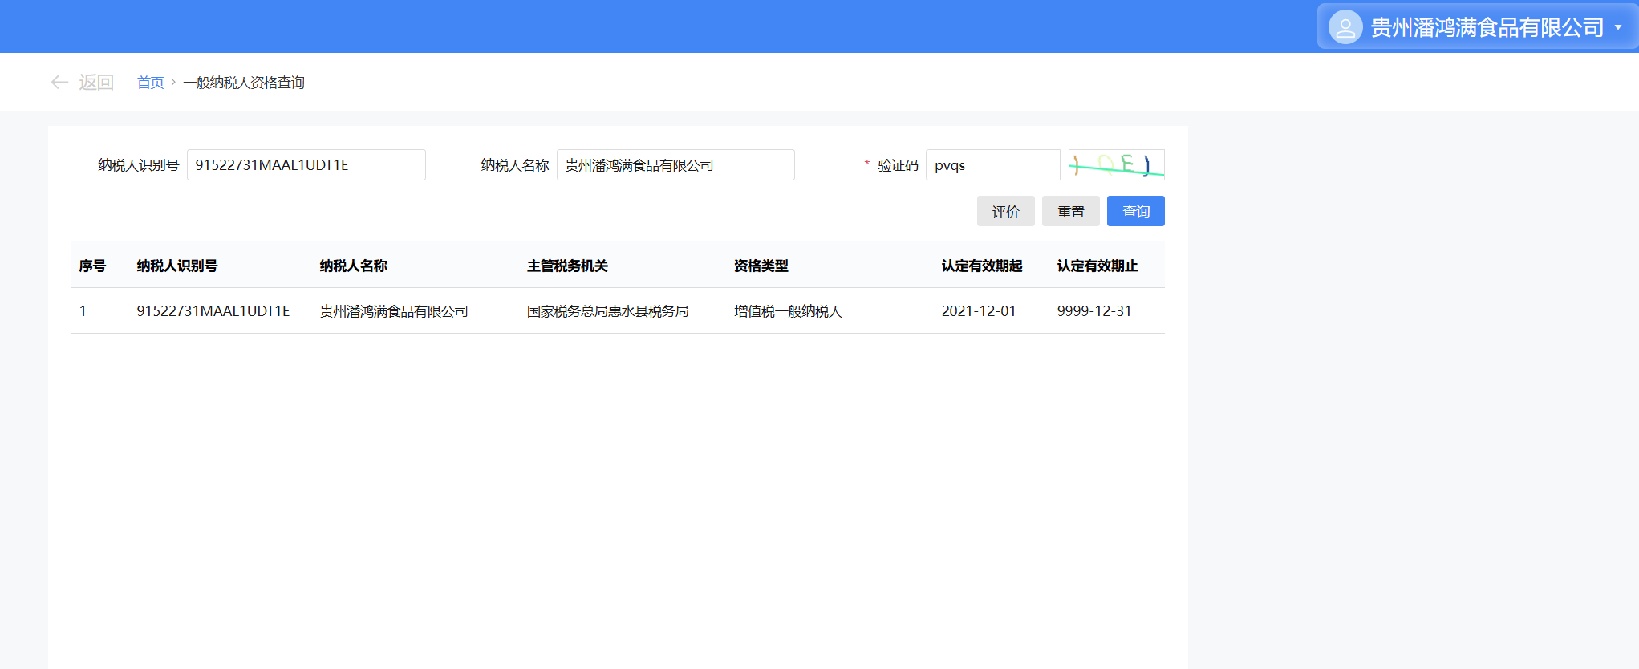
Task: Select the 2021-12-01 start date cell
Action: (978, 311)
